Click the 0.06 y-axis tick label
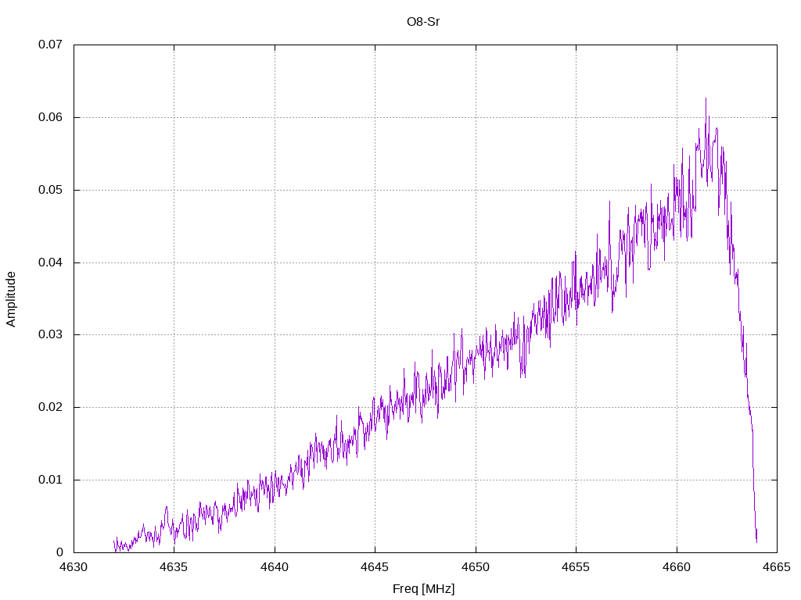 51,117
